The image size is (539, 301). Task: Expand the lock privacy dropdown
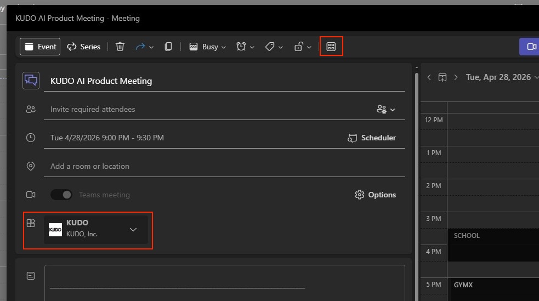pyautogui.click(x=309, y=47)
